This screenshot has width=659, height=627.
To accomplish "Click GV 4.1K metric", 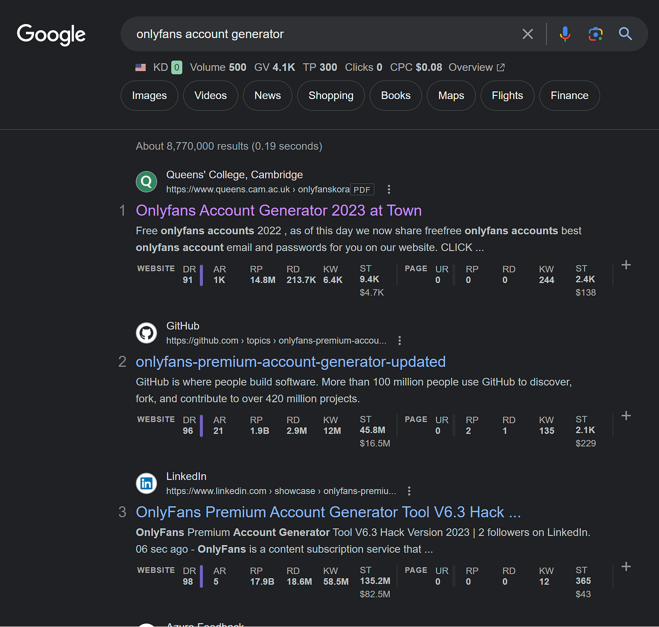I will click(275, 67).
